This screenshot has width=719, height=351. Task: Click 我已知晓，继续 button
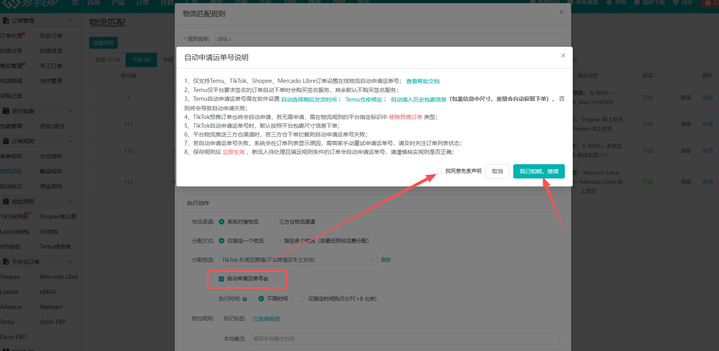(539, 171)
